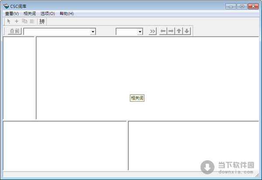Click the bottom-left text pane

pos(65,145)
